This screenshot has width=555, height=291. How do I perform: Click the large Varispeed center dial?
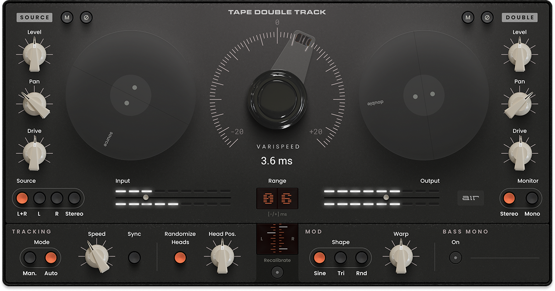[277, 95]
